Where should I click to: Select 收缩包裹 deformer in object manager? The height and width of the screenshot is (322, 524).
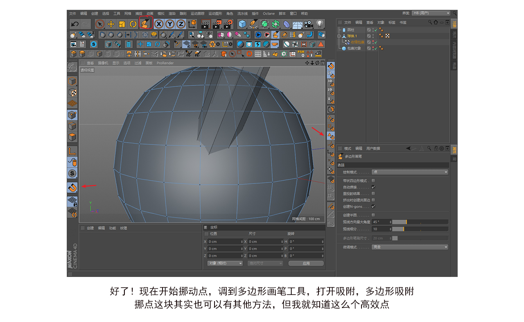[x=357, y=42]
